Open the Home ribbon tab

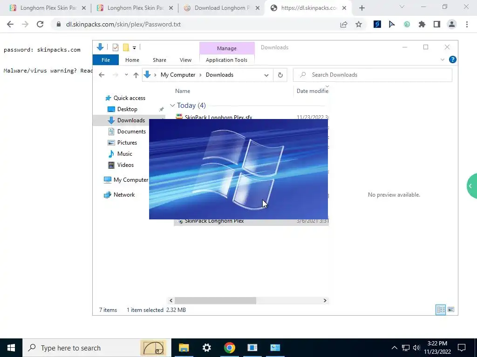tap(132, 60)
